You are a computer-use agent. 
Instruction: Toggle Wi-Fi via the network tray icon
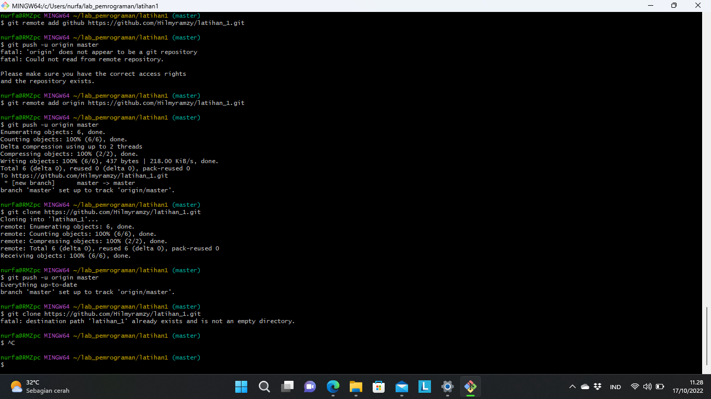[x=634, y=387]
